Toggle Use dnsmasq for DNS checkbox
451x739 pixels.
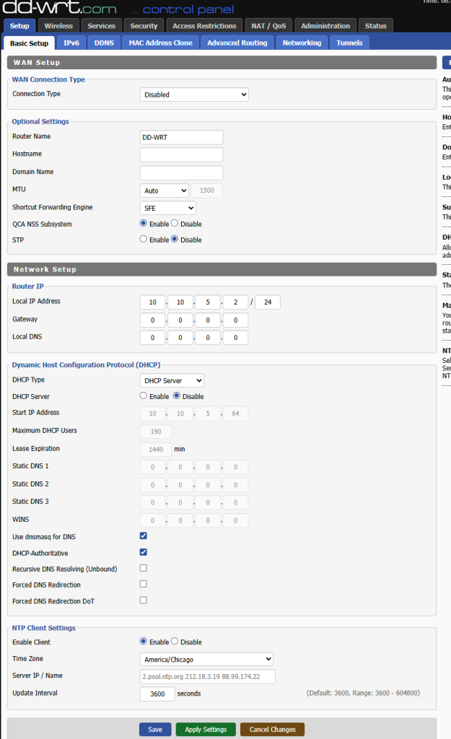pos(143,535)
